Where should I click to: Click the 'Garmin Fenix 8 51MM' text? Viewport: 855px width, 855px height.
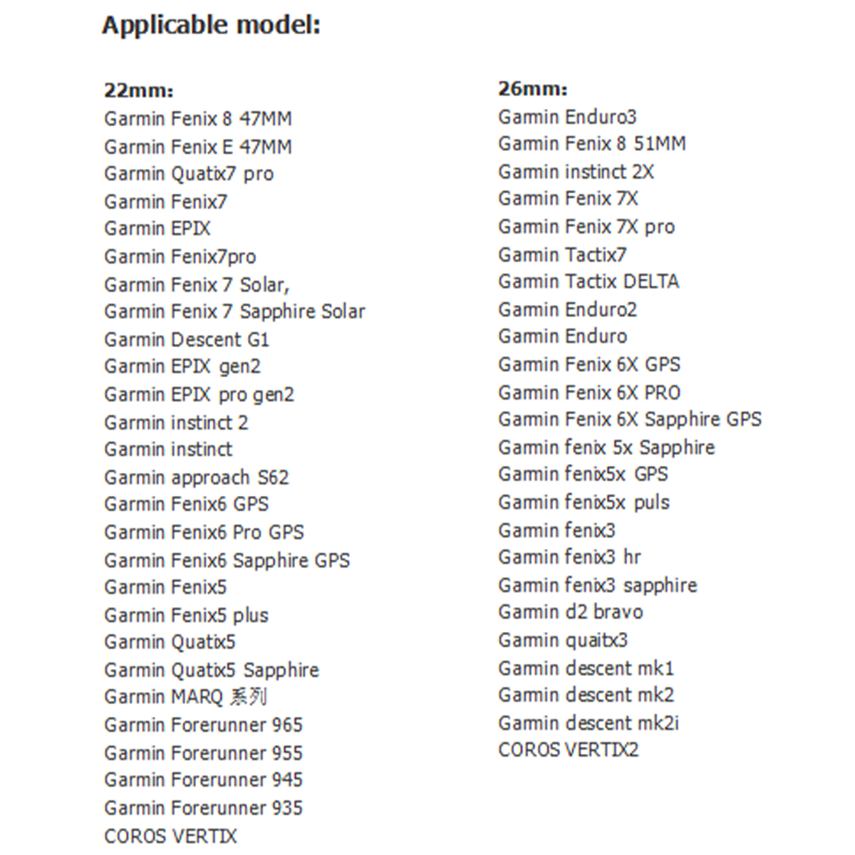tap(591, 144)
